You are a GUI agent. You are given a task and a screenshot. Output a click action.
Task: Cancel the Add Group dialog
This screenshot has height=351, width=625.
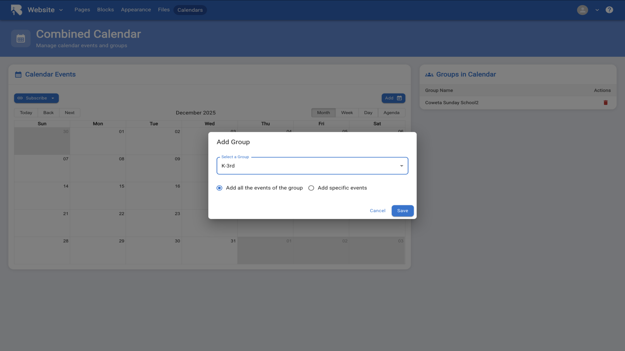click(377, 211)
